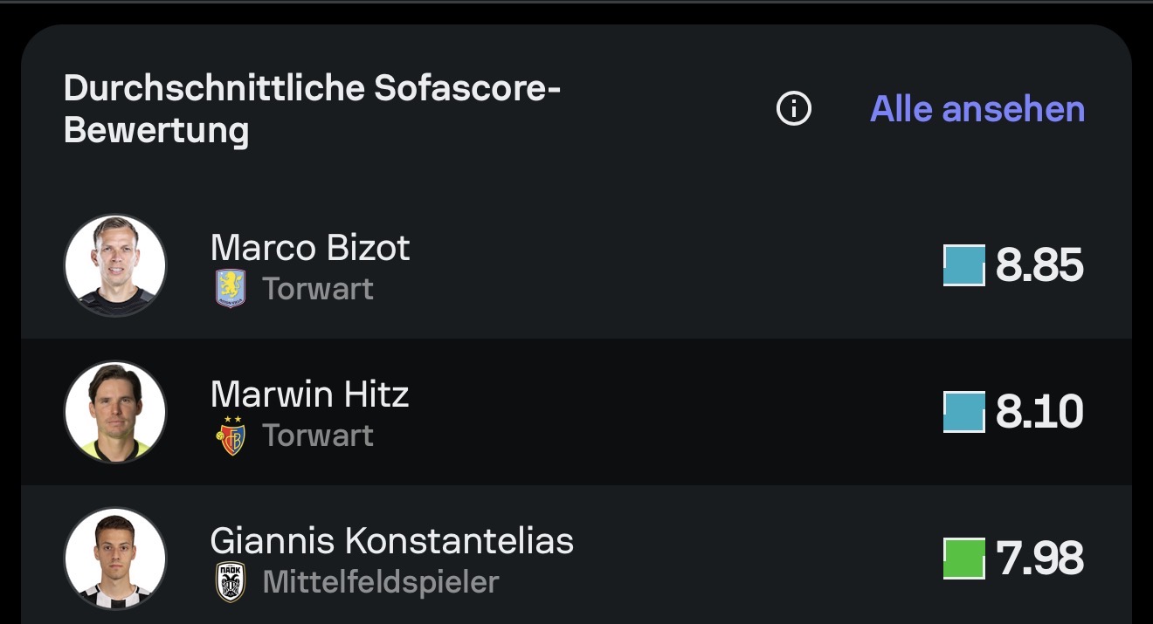The height and width of the screenshot is (624, 1153).
Task: Click the 8.85 rating value
Action: point(1039,265)
